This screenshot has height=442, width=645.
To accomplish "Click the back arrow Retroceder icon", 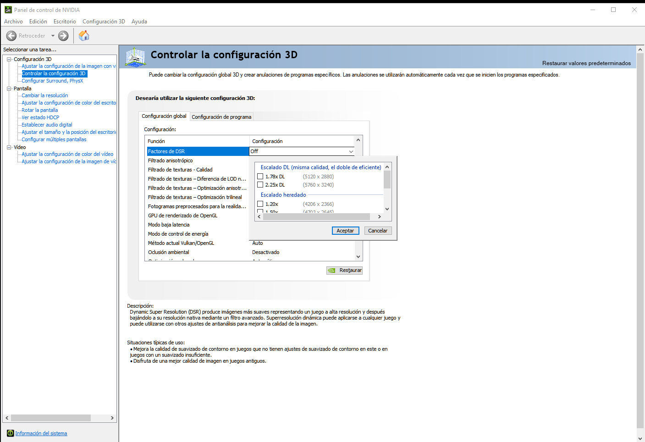I will click(11, 36).
